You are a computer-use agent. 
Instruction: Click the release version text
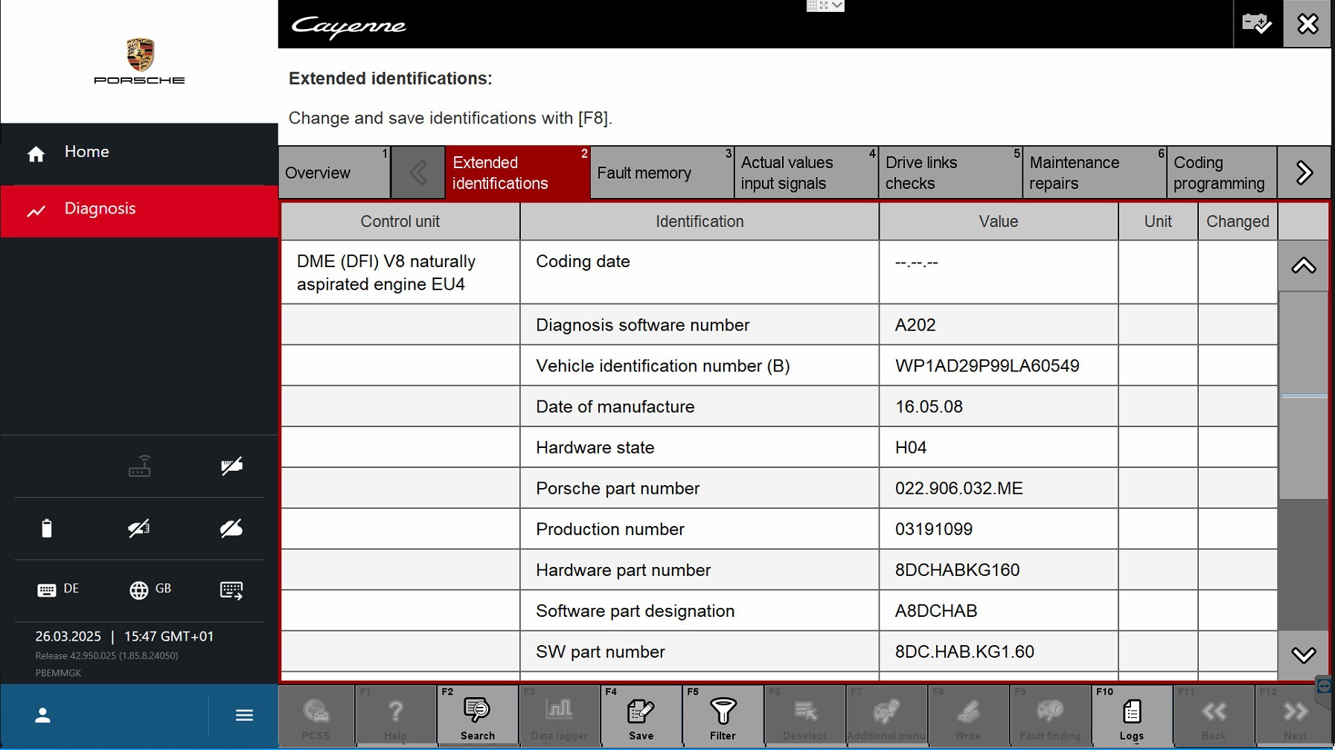(x=106, y=656)
